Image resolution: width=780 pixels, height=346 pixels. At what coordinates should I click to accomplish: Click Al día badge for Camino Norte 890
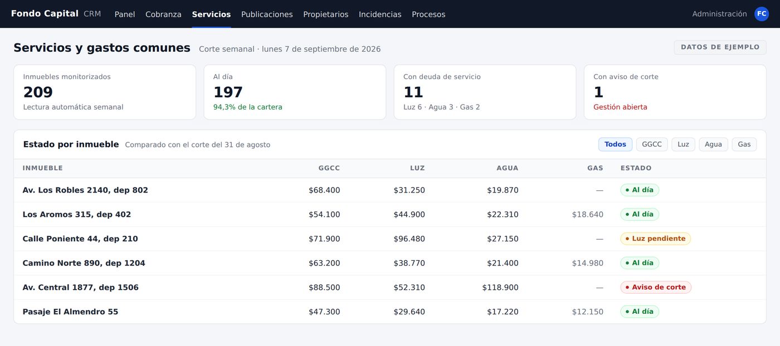(640, 263)
